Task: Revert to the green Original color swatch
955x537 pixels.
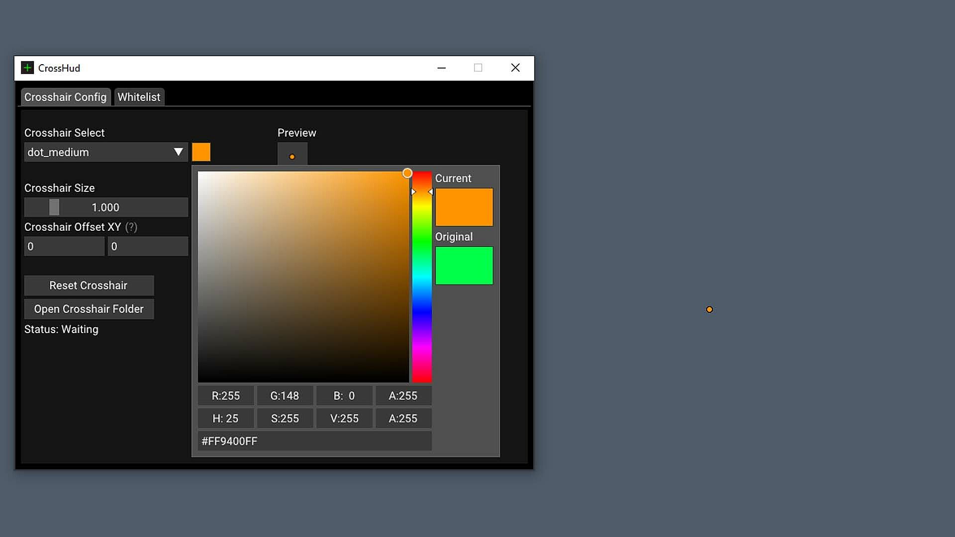Action: tap(464, 266)
